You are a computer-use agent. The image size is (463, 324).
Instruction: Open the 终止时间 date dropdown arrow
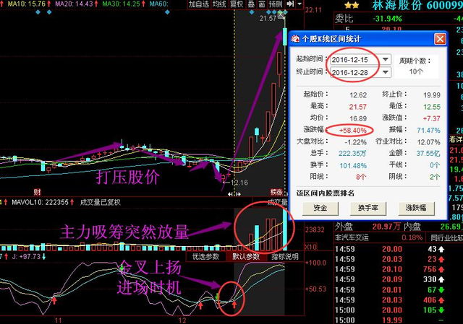[x=385, y=72]
